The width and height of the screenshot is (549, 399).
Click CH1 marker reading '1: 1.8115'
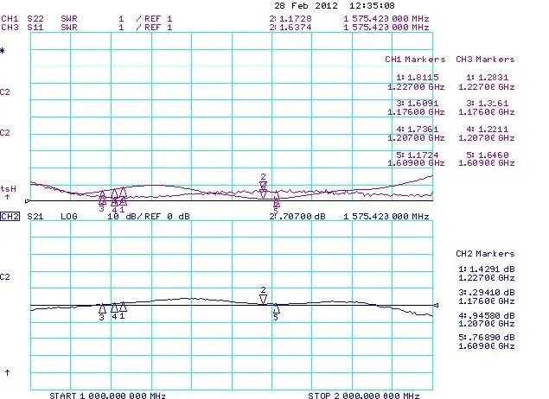coord(418,77)
